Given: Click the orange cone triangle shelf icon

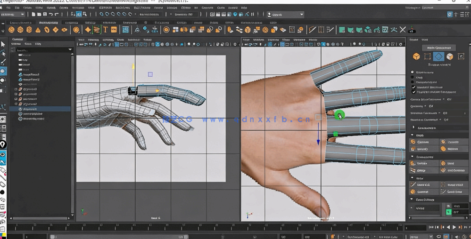Looking at the screenshot, I should (38, 30).
